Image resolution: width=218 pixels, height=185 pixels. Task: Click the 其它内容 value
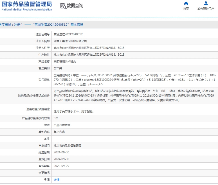click(59, 132)
